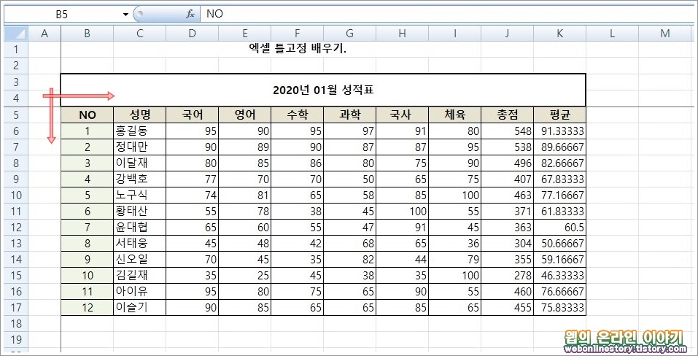Select column I header
This screenshot has width=698, height=356.
point(455,34)
